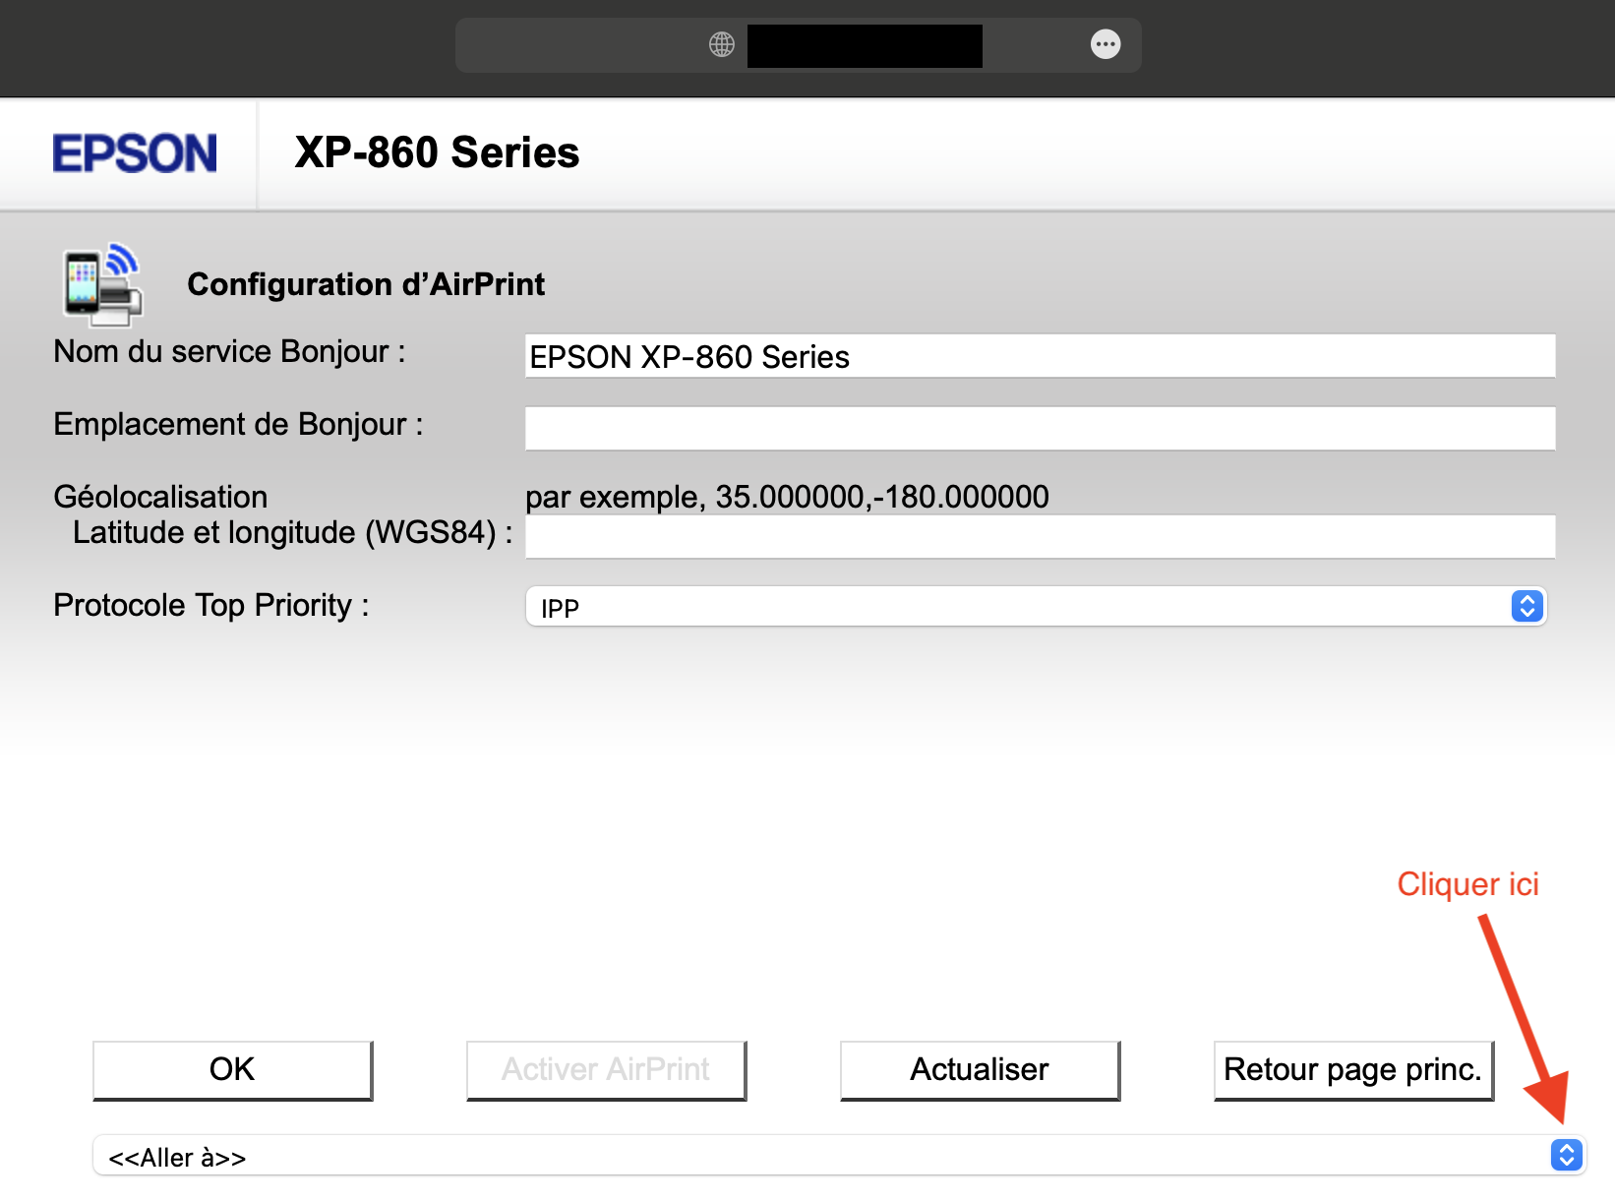Focus the Nom du service Bonjour field

pos(1040,356)
